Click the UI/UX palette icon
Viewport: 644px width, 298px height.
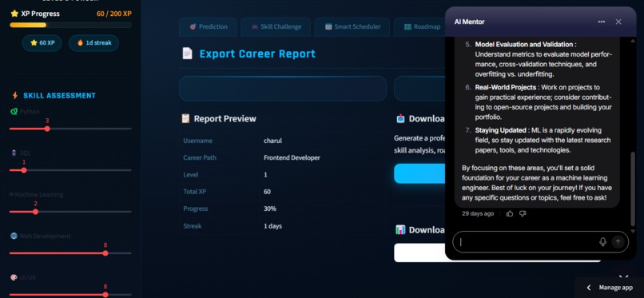point(14,277)
